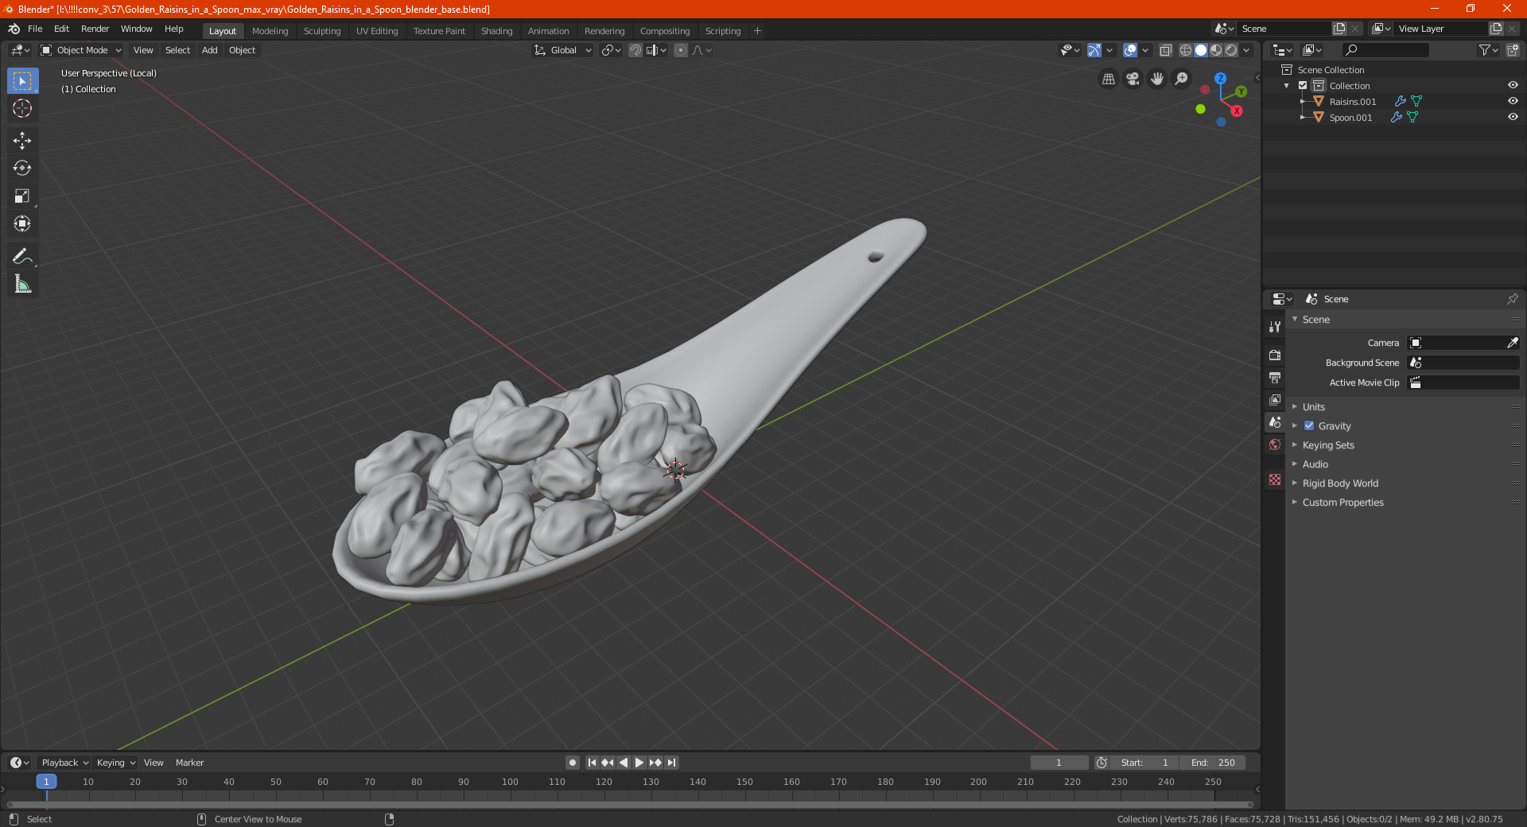Toggle viewport overlays button

[x=1130, y=50]
